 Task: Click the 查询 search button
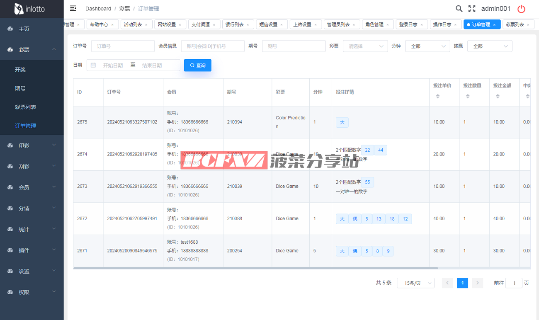[x=198, y=65]
